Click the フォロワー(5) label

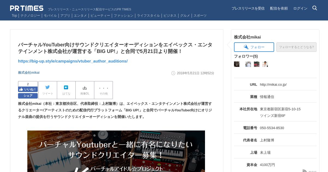coord(246,56)
